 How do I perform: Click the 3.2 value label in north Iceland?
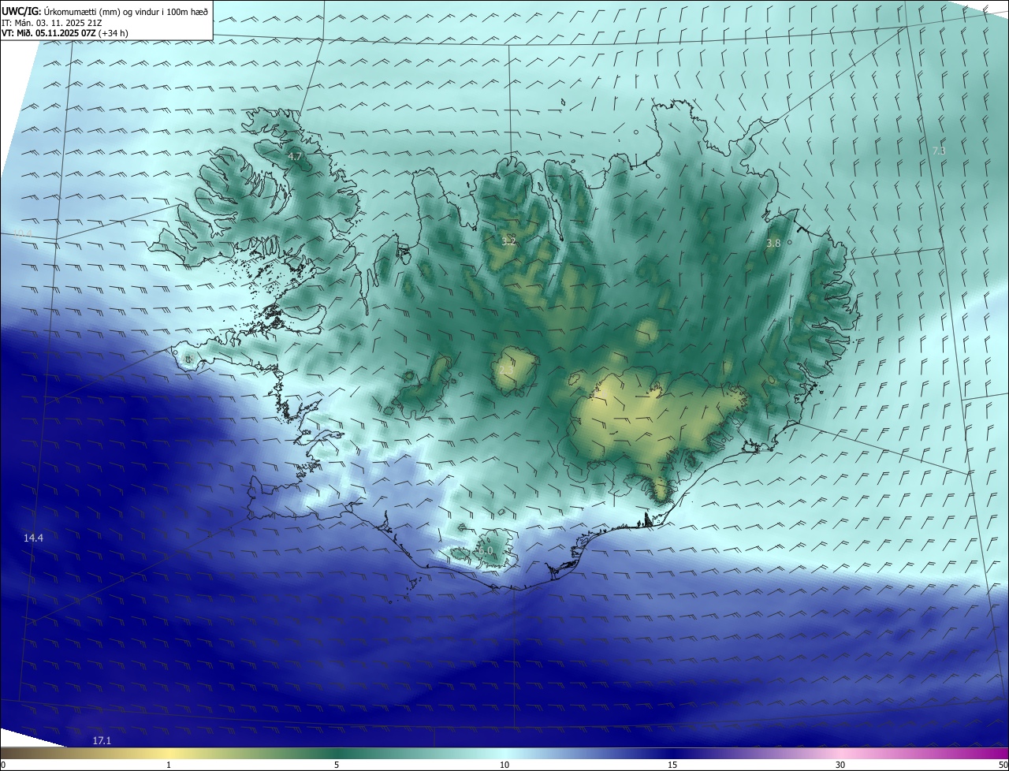(508, 241)
